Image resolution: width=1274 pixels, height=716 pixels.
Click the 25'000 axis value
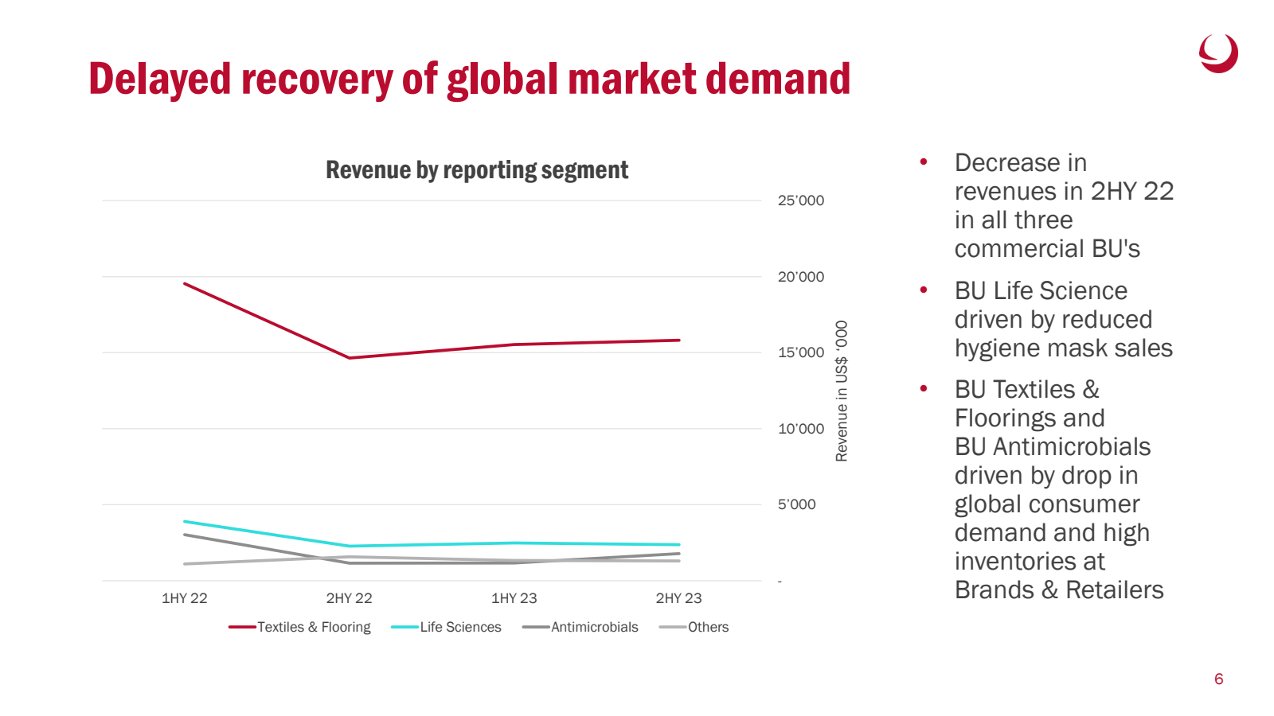pos(801,200)
